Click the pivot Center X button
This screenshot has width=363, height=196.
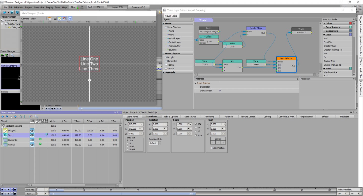pyautogui.click(x=213, y=142)
